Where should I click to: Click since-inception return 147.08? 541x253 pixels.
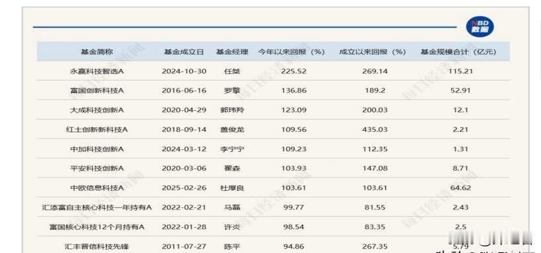[x=375, y=168]
